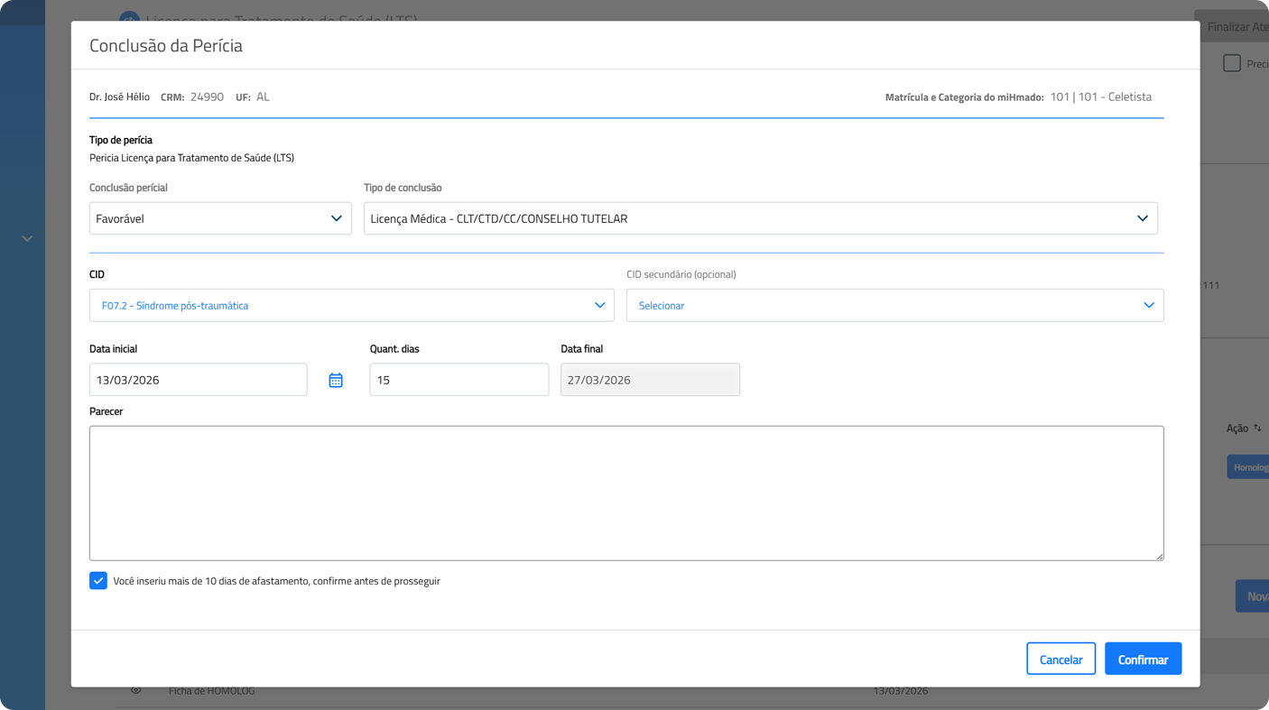Uncheck the 10 days afastamento confirmation checkbox
1269x710 pixels.
click(98, 581)
